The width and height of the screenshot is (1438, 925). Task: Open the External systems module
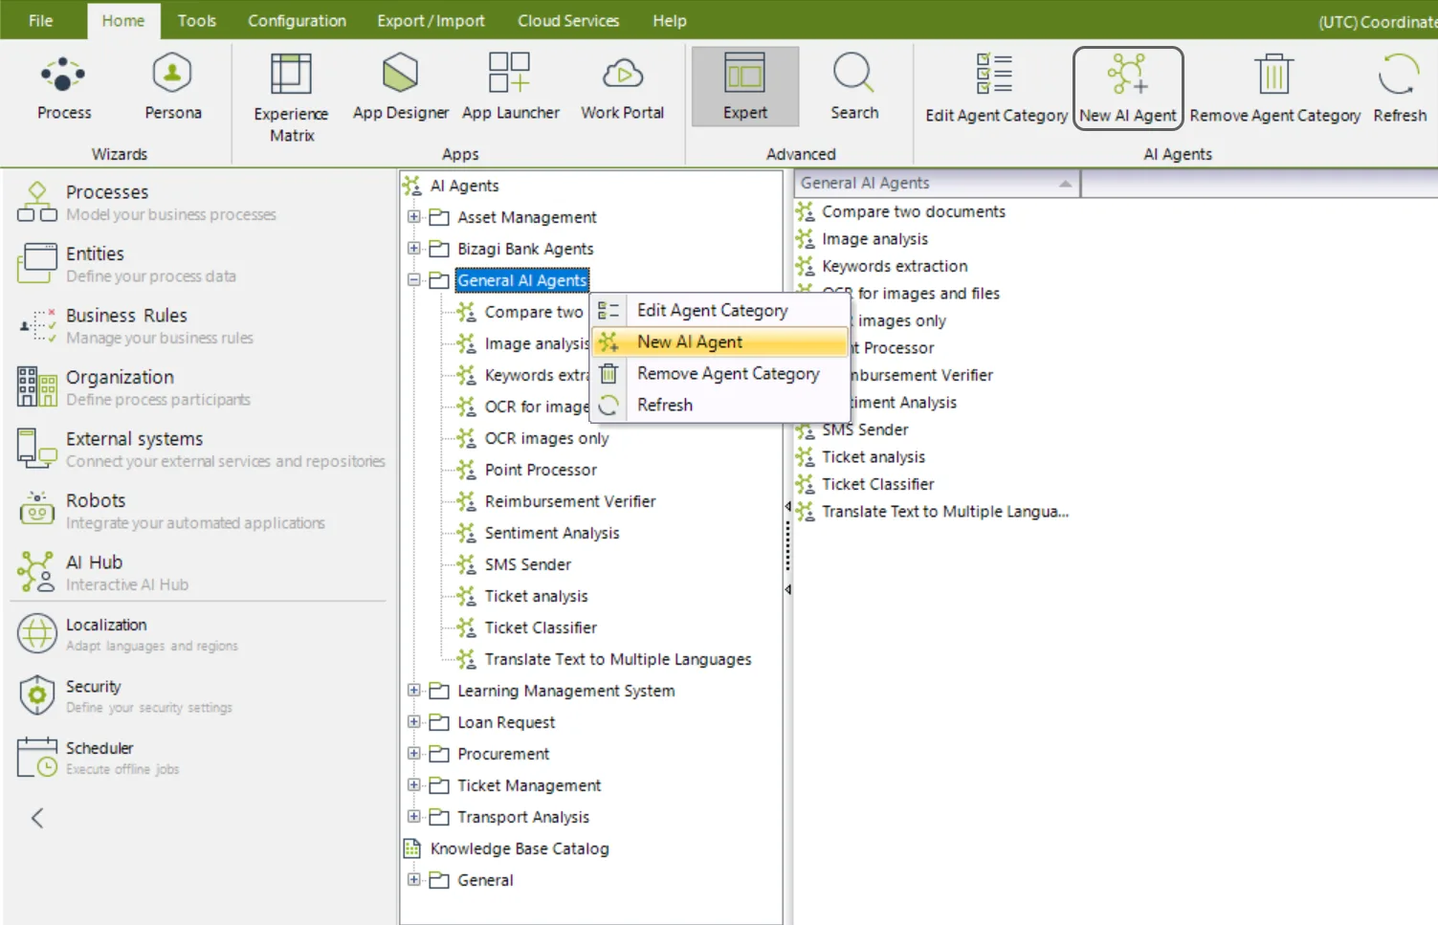point(201,449)
